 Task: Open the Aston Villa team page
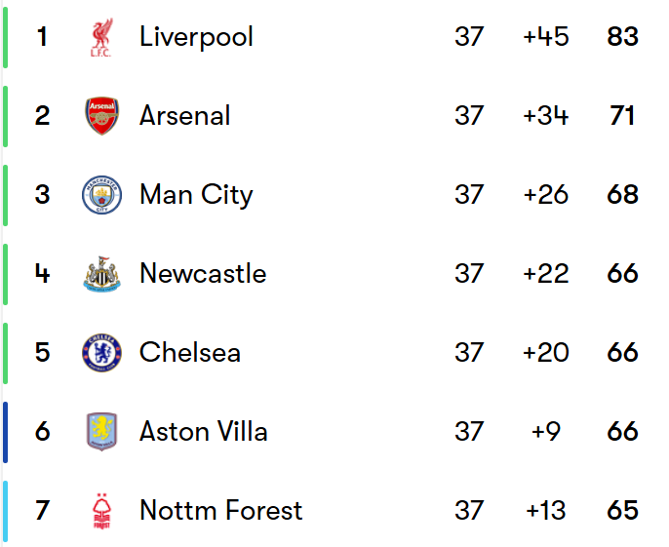point(204,432)
